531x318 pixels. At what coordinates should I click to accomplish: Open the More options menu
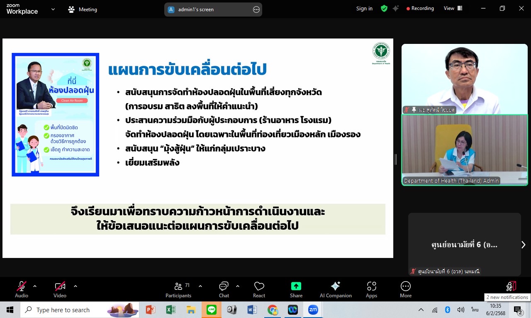[x=406, y=289]
